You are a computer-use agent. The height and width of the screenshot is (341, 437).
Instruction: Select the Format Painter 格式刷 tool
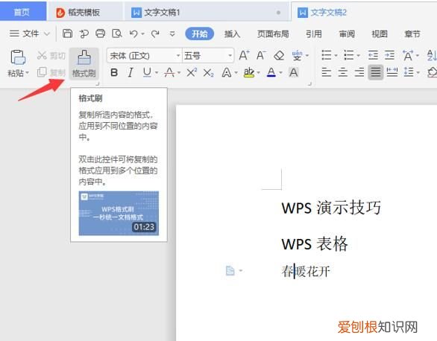pyautogui.click(x=84, y=64)
